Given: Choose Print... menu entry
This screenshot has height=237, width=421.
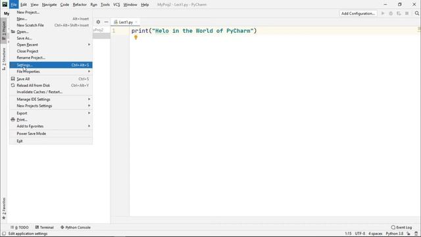Looking at the screenshot, I should click(x=51, y=120).
